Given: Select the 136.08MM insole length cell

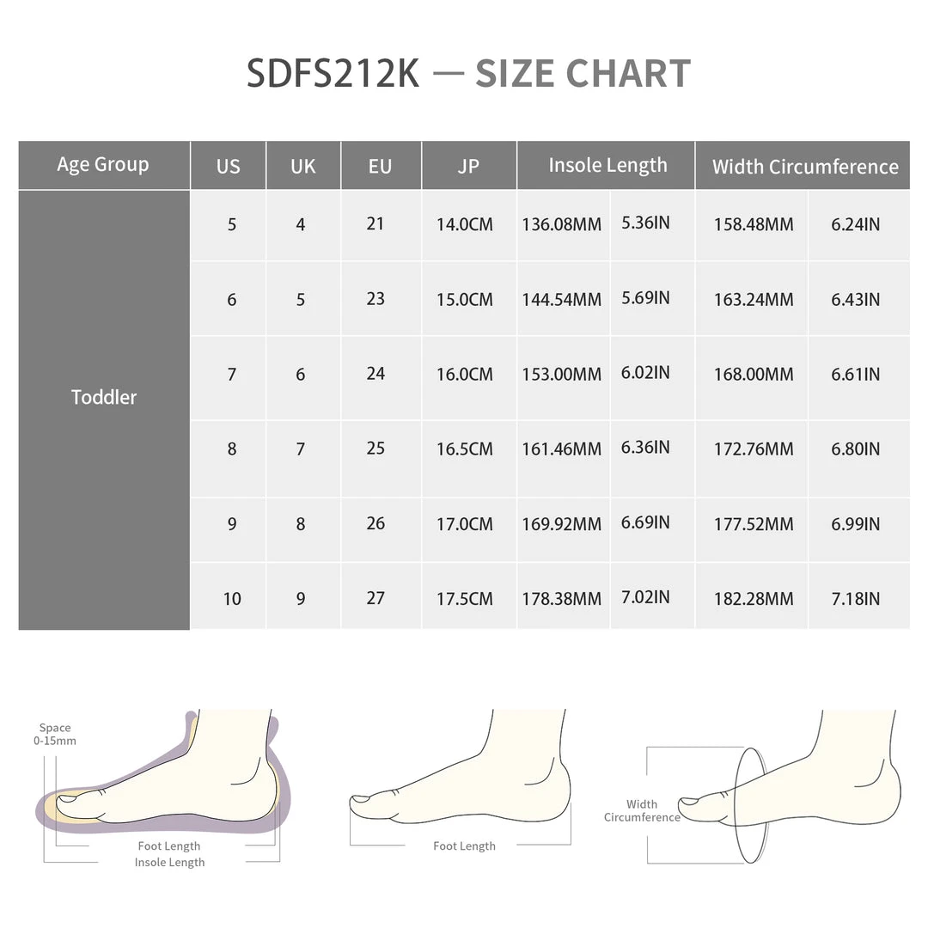Looking at the screenshot, I should 562,224.
